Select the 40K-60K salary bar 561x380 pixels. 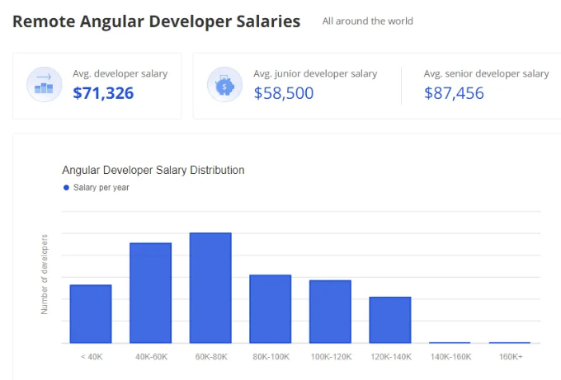[x=151, y=293]
